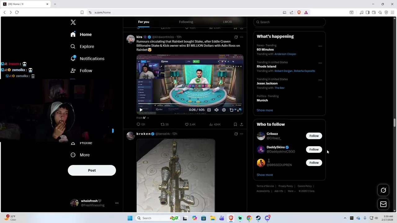Open Discord from the taskbar
397x223 pixels.
(x=267, y=218)
